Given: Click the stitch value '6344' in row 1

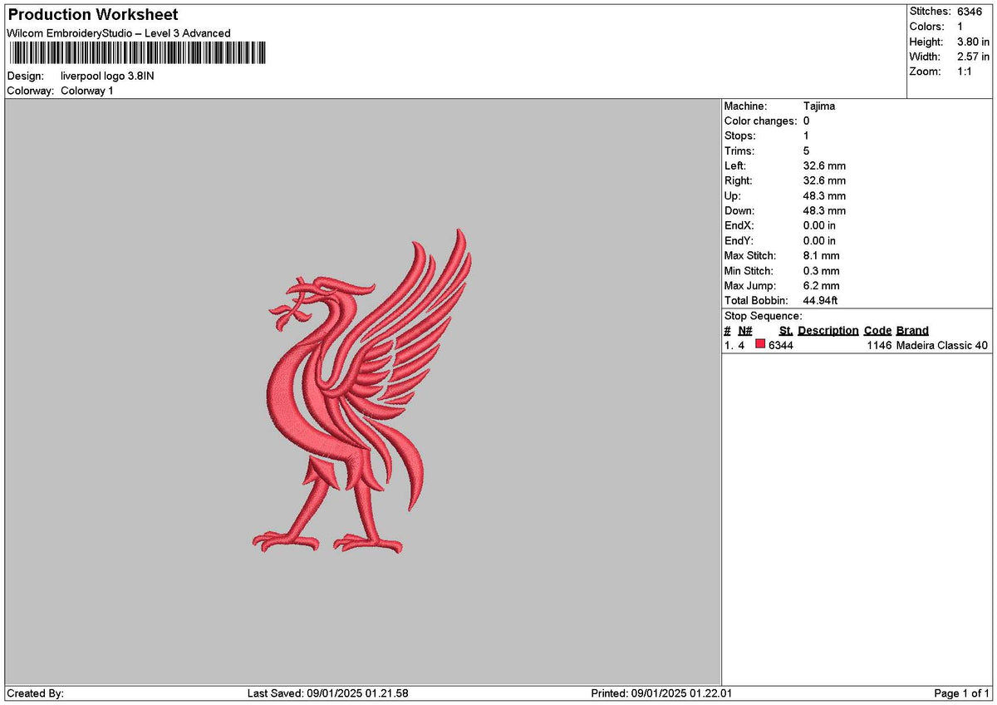Looking at the screenshot, I should coord(782,345).
